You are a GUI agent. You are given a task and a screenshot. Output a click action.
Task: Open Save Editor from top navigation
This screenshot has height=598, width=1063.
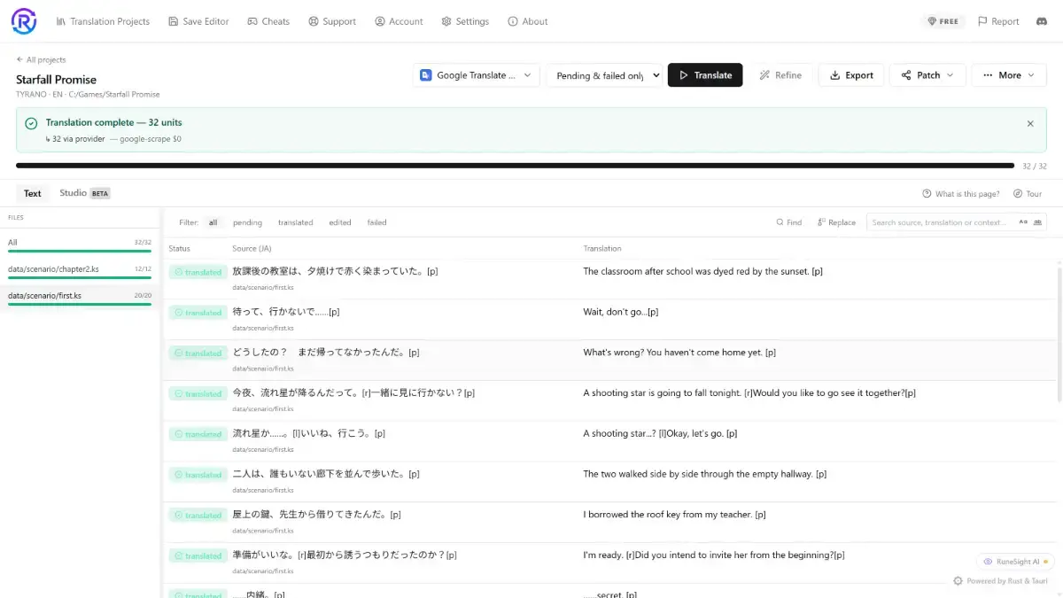(198, 21)
